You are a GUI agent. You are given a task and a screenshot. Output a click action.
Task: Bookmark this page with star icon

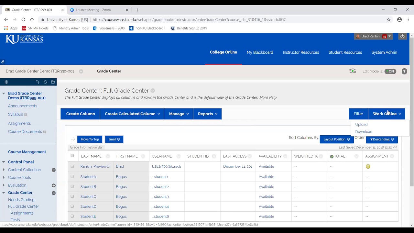[389, 19]
